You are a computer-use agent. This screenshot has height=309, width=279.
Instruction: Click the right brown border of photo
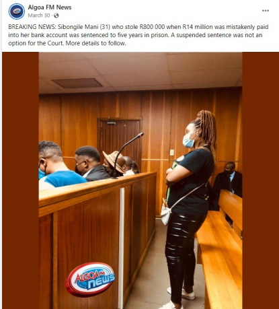[260, 180]
